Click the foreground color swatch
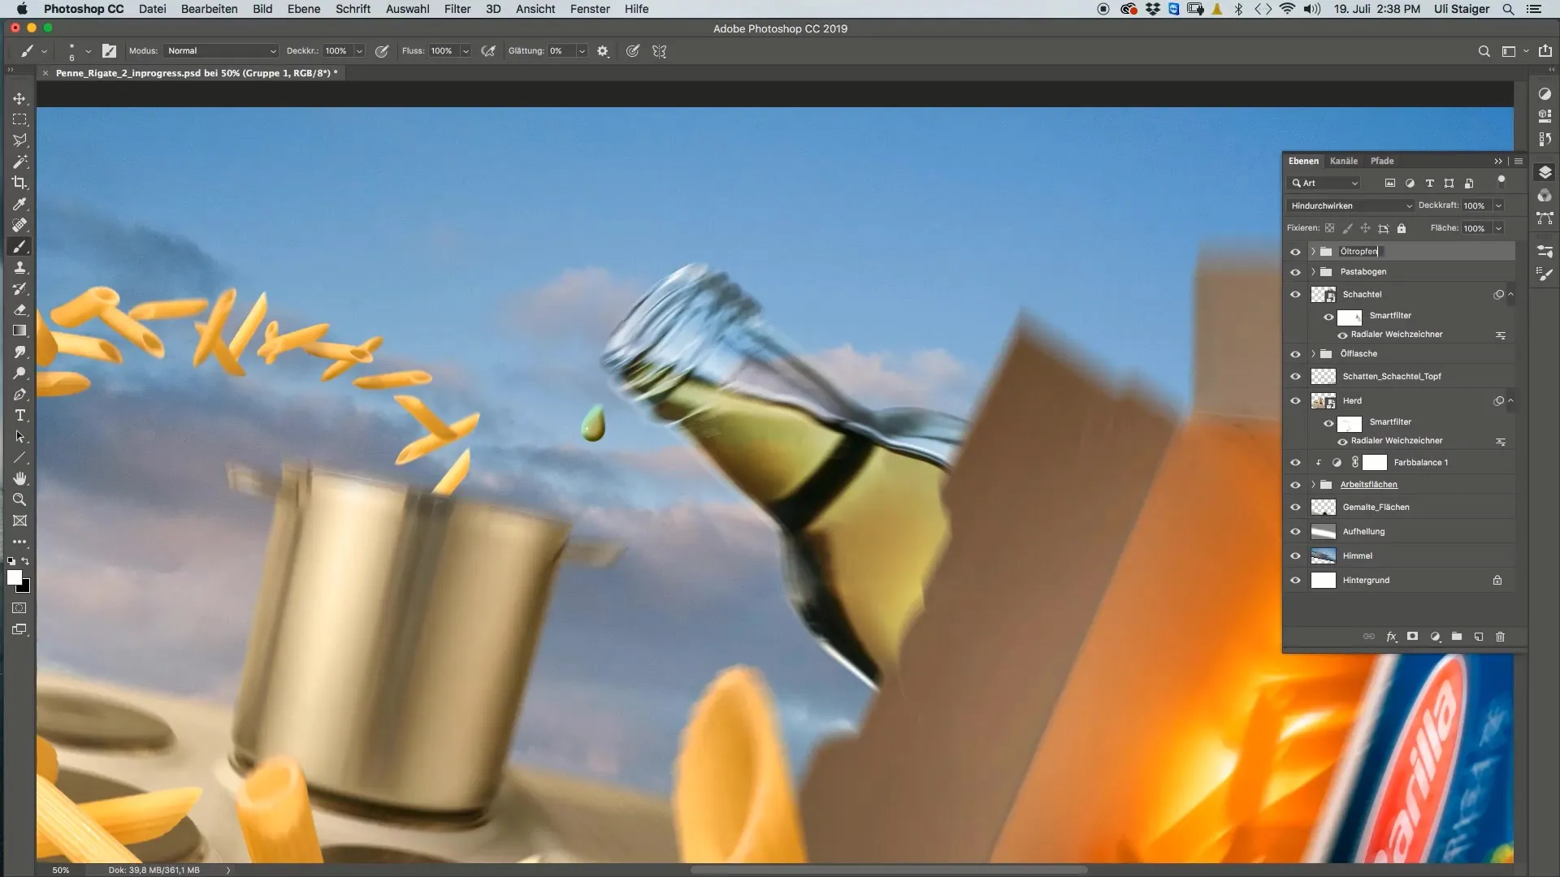The height and width of the screenshot is (877, 1560). tap(14, 577)
